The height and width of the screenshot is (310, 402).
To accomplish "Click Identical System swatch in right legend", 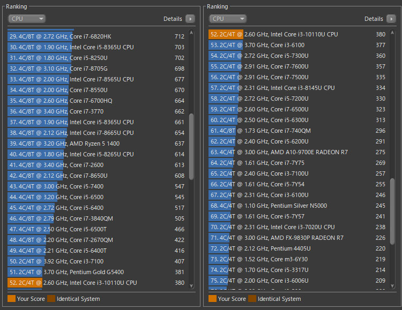I will pyautogui.click(x=252, y=299).
